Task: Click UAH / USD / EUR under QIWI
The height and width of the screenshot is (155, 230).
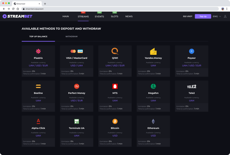Action: tap(115, 65)
